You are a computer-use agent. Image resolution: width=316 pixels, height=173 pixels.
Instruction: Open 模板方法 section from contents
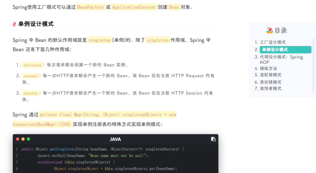click(268, 68)
